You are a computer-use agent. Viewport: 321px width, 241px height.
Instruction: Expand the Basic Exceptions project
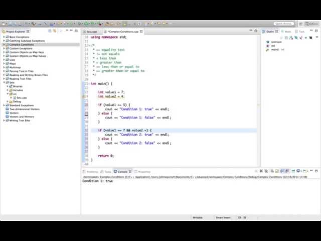(4, 37)
